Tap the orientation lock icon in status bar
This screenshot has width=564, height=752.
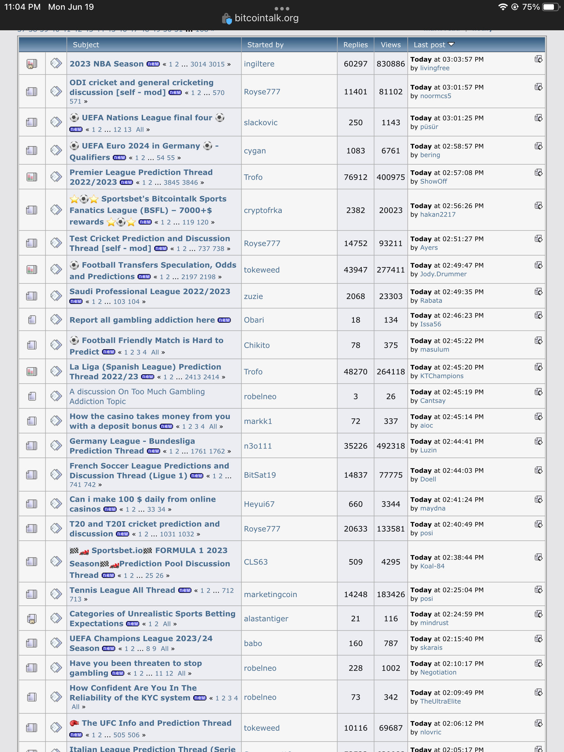click(x=515, y=7)
